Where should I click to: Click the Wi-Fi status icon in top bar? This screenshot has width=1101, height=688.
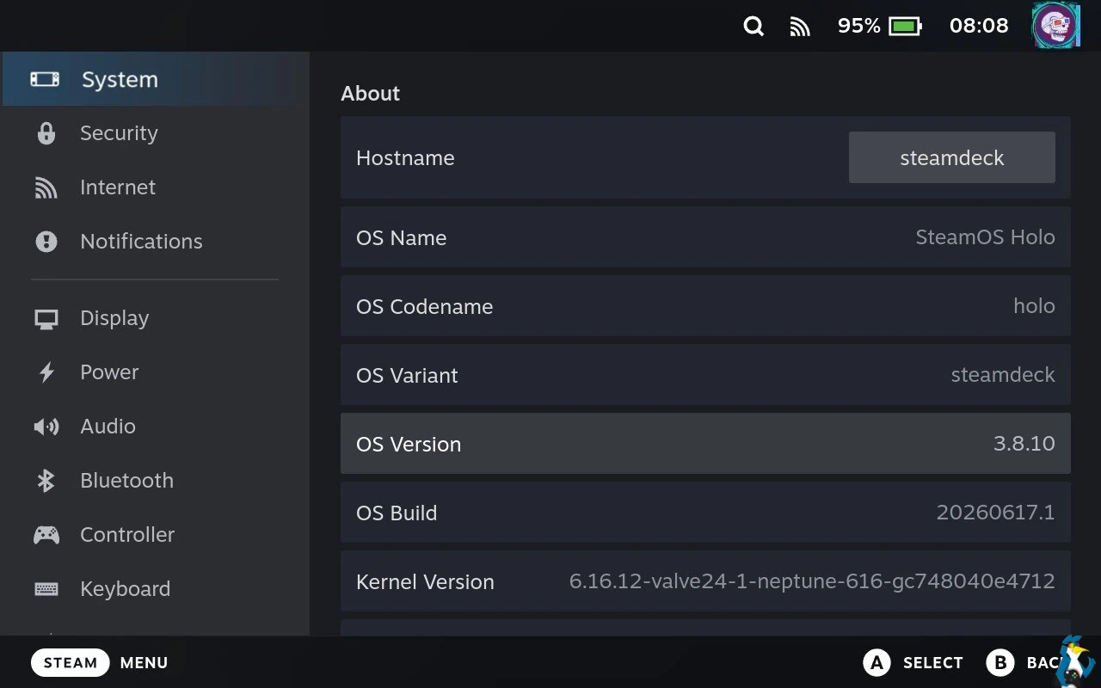pos(800,27)
